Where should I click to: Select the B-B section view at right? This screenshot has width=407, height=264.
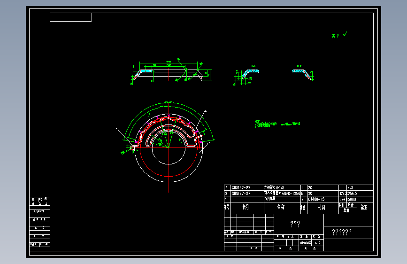pyautogui.click(x=303, y=73)
